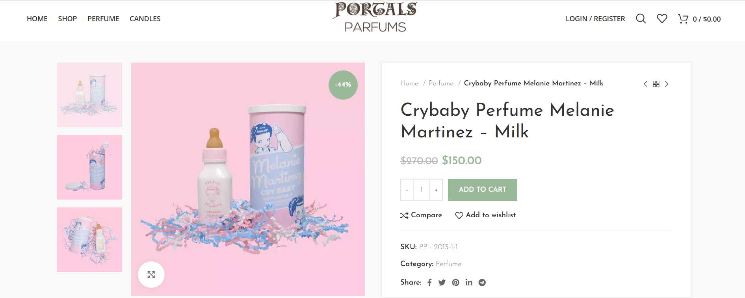Decrease quantity with minus button

pos(407,190)
